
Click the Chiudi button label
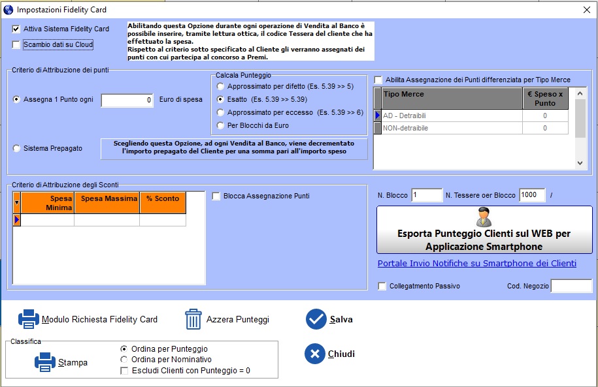point(341,354)
